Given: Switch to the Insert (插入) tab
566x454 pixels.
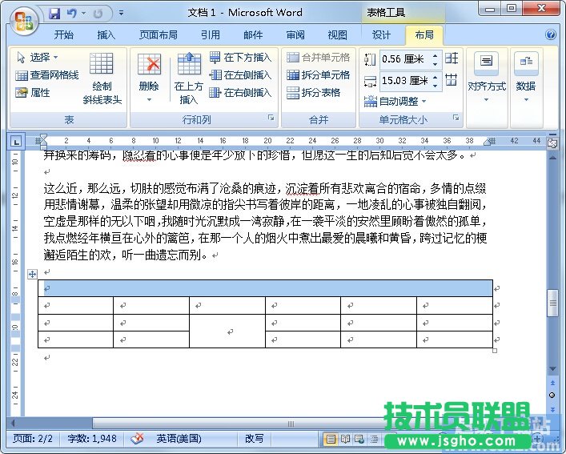Looking at the screenshot, I should (106, 35).
